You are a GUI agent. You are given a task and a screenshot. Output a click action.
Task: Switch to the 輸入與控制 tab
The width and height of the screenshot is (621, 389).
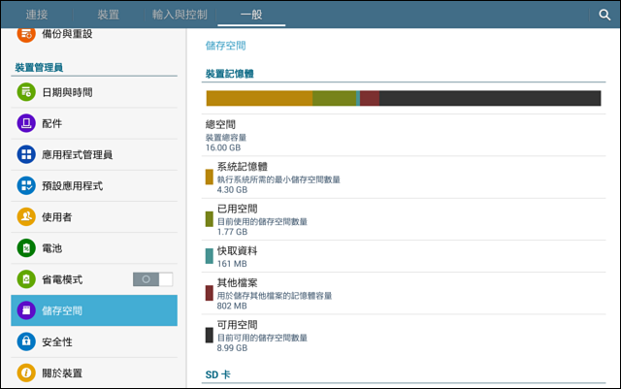click(x=180, y=15)
